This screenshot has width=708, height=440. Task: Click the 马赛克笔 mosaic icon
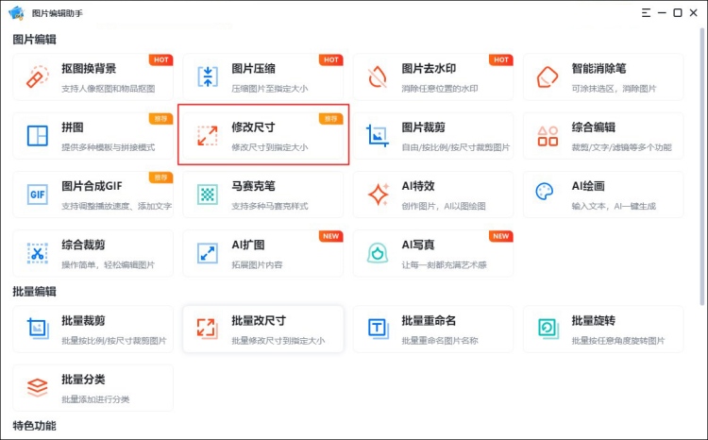208,195
